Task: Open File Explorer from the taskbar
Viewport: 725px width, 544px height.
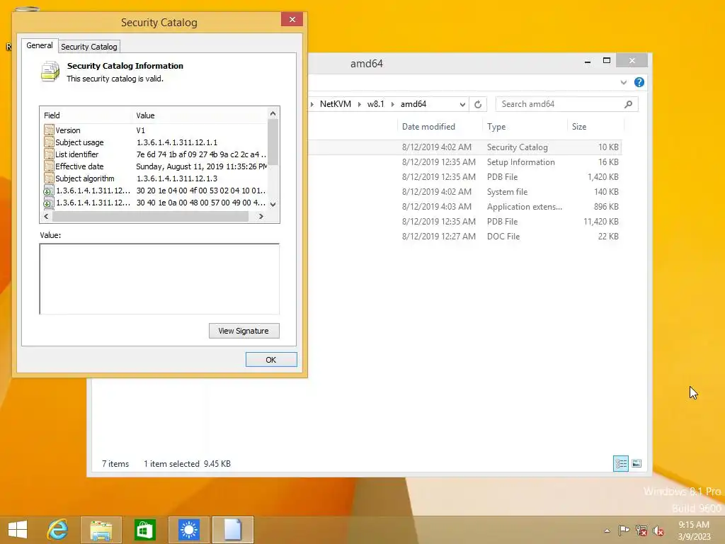Action: click(101, 530)
